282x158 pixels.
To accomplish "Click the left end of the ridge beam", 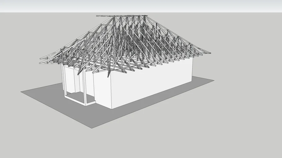I will pos(97,16).
